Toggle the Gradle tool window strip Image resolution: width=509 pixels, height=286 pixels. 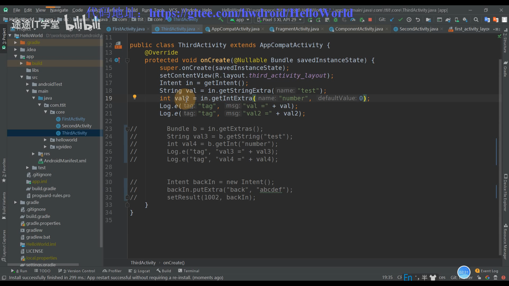tap(505, 69)
